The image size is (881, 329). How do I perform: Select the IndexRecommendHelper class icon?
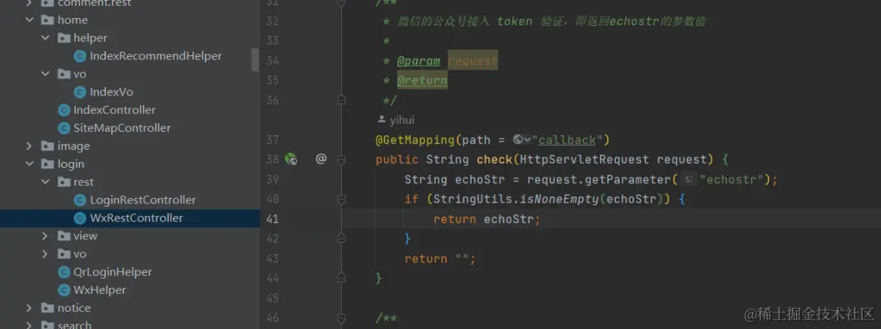click(x=80, y=56)
